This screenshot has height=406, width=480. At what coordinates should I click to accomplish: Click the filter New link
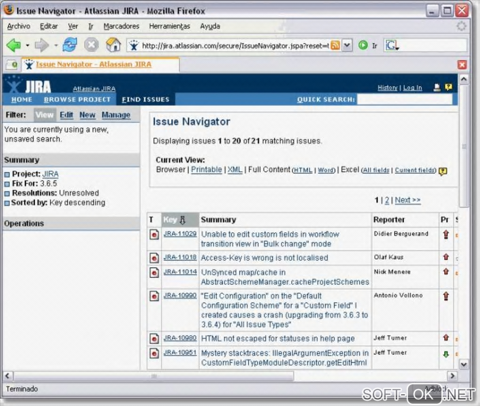click(87, 115)
